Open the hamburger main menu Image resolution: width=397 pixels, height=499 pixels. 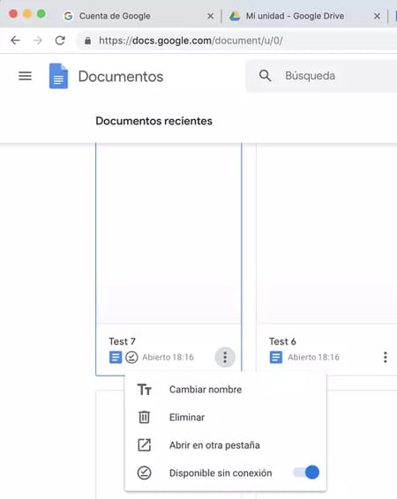click(25, 76)
